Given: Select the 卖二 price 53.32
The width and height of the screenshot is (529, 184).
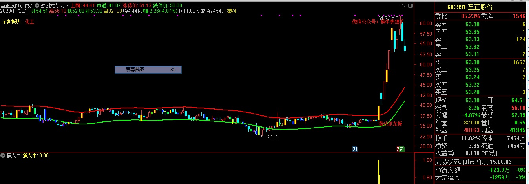Looking at the screenshot, I should click(472, 47).
